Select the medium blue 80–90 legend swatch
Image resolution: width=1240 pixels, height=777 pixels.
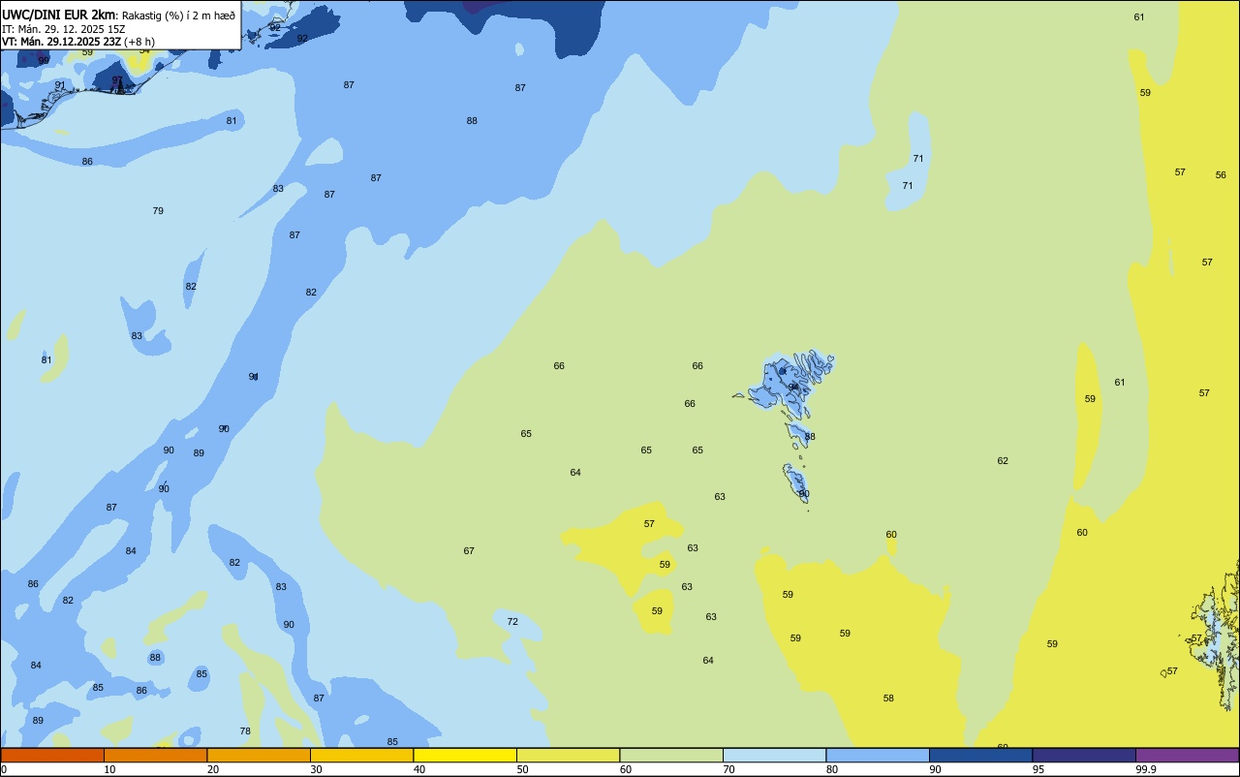coord(878,755)
